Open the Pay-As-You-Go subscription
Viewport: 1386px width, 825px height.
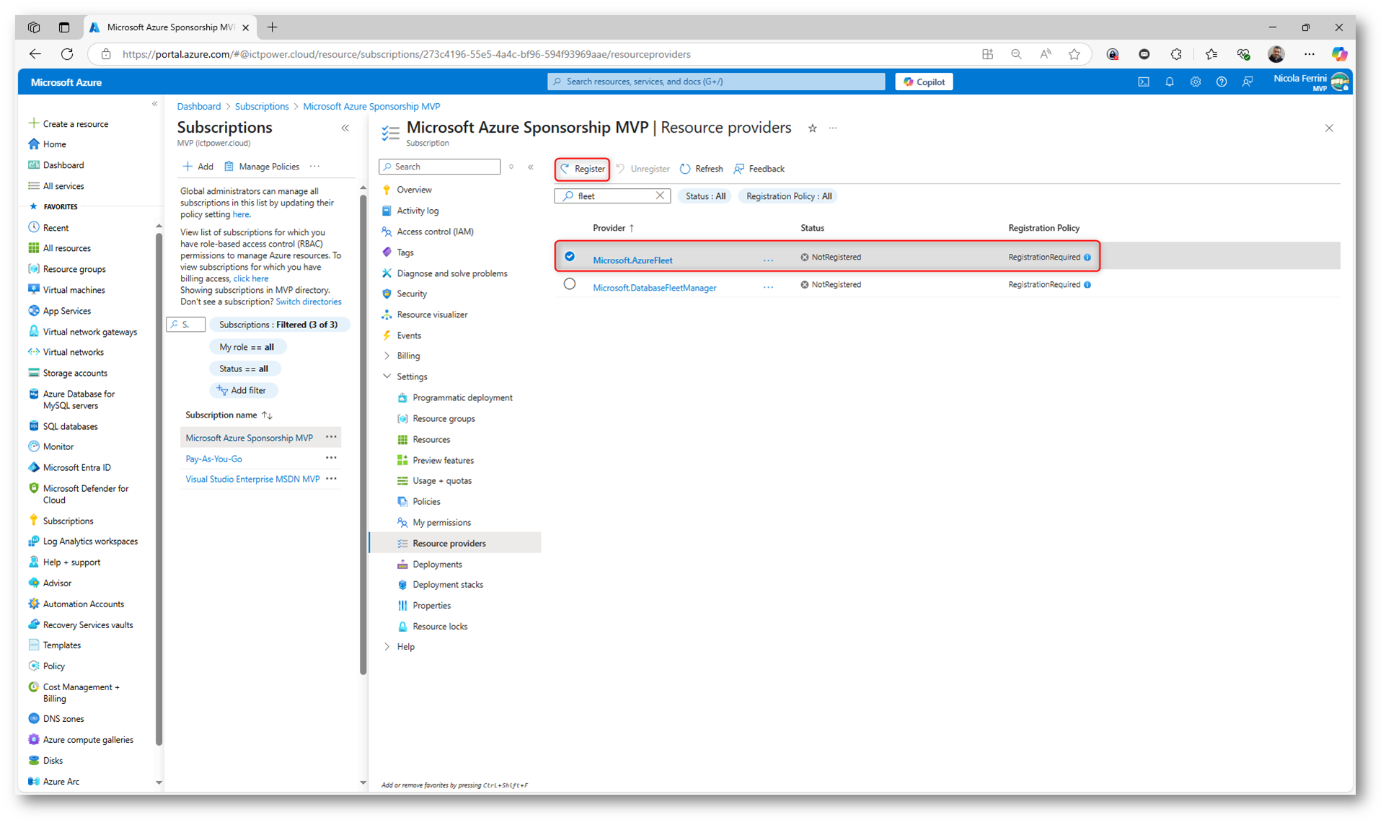(x=213, y=459)
